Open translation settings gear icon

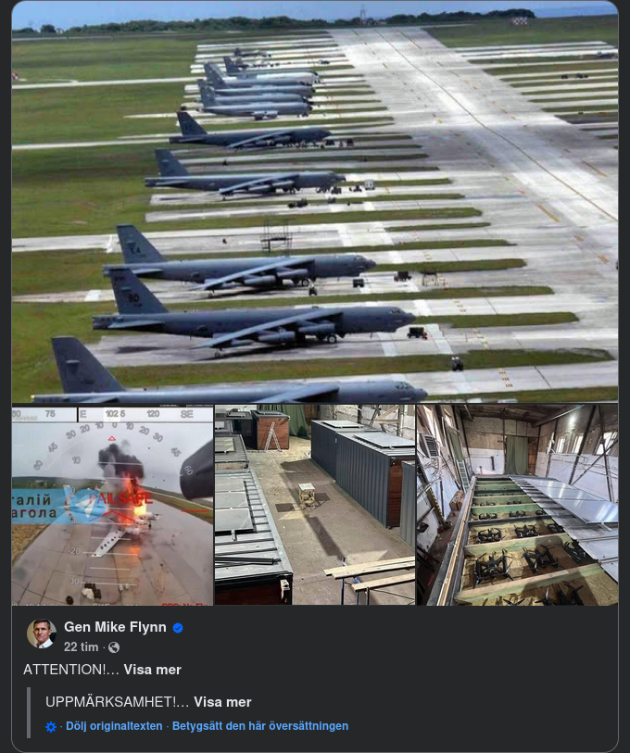[51, 727]
